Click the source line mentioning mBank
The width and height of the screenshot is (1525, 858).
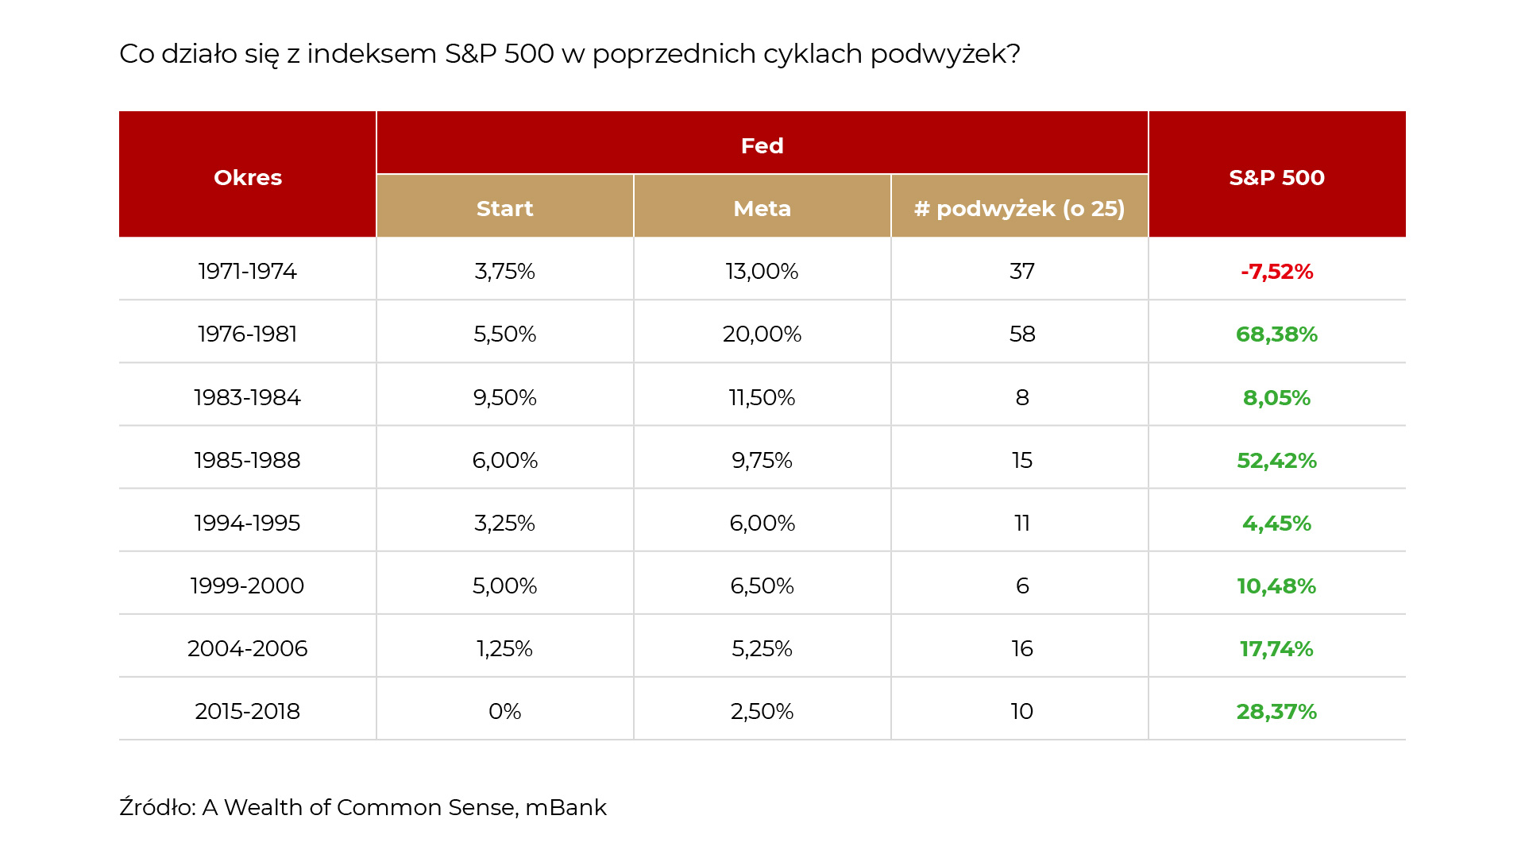(362, 807)
